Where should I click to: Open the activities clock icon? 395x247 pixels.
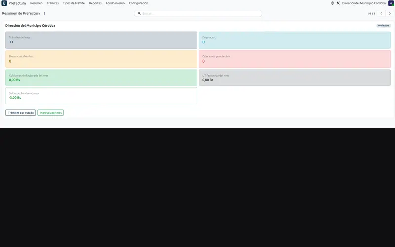pyautogui.click(x=332, y=3)
